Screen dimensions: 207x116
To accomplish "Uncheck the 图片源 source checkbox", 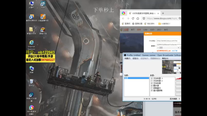I will 152,86.
